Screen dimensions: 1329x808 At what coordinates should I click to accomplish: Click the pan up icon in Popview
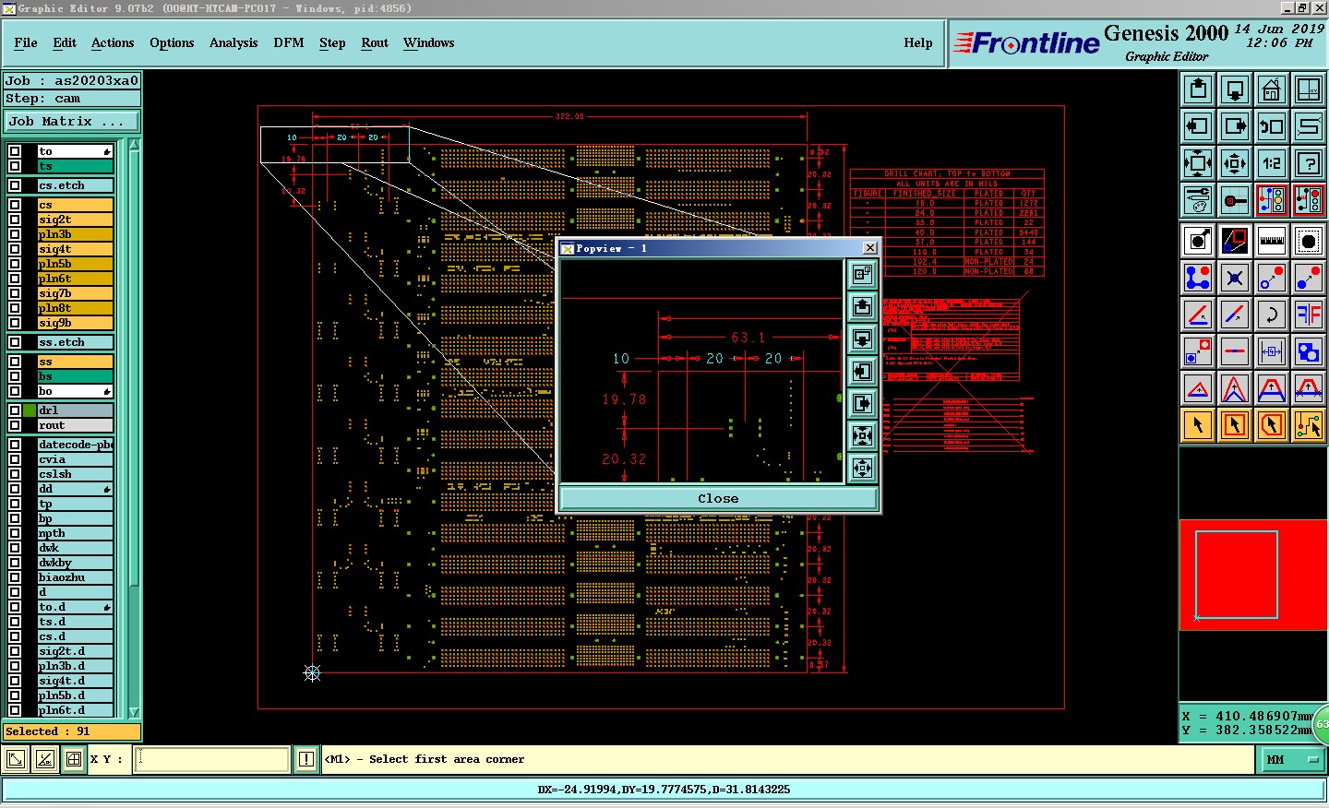862,306
